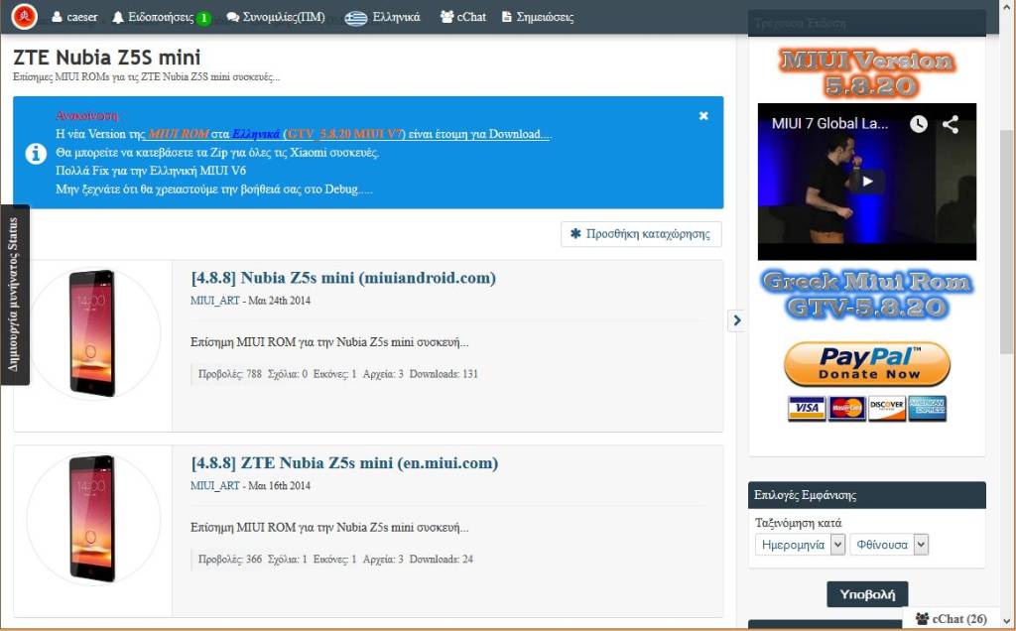Open the Ειδοποιήσεις notifications bell
1016x631 pixels.
pyautogui.click(x=161, y=17)
